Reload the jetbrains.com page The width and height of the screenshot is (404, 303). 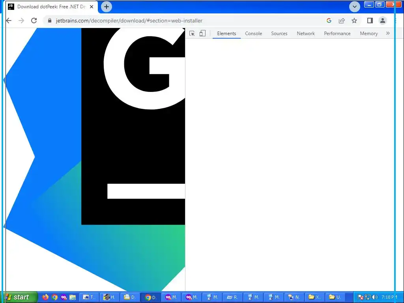[x=34, y=21]
